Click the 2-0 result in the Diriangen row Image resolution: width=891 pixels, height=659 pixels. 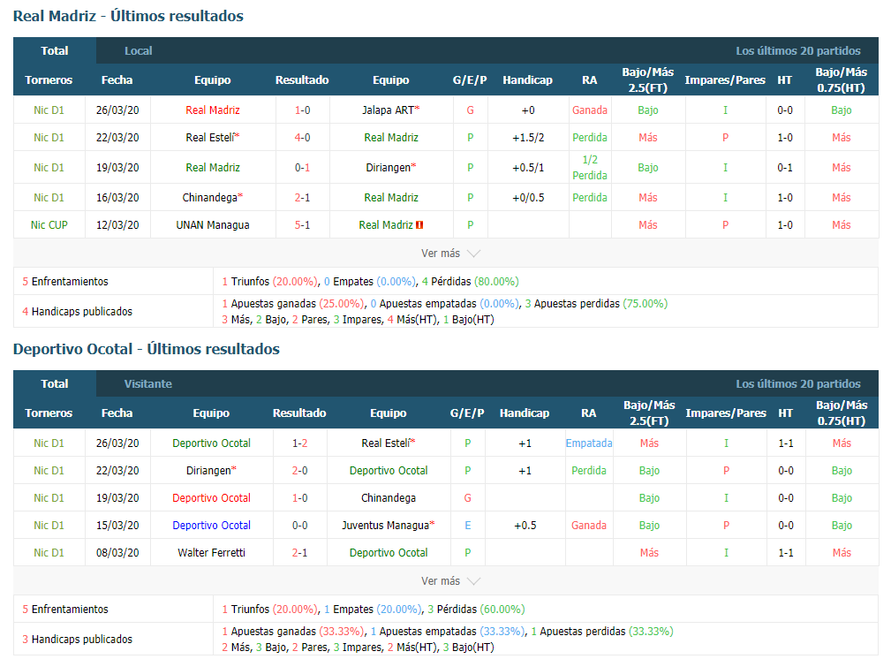tap(300, 471)
